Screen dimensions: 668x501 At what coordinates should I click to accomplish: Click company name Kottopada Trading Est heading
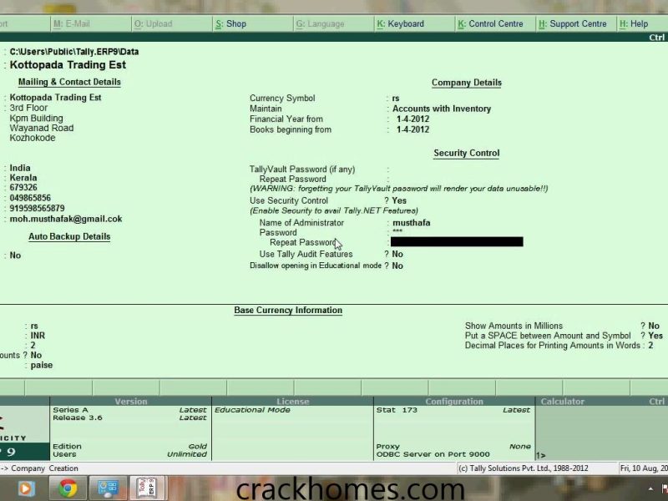click(68, 65)
